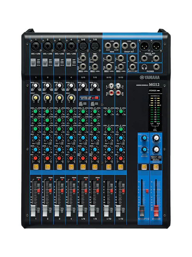Viewport: 192px width, 257px height.
Task: Click the channel 7/8 fader cap
Action: click(x=92, y=211)
